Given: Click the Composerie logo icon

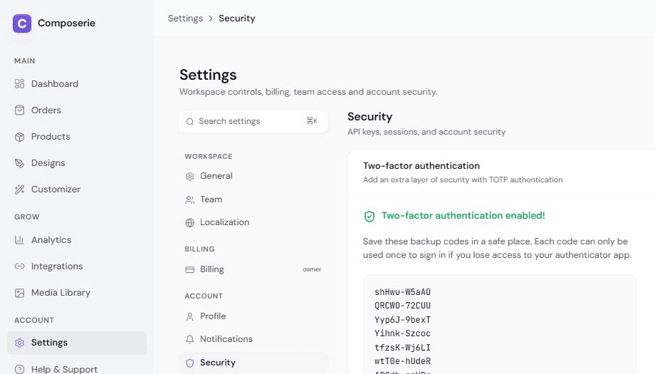Looking at the screenshot, I should click(x=22, y=24).
